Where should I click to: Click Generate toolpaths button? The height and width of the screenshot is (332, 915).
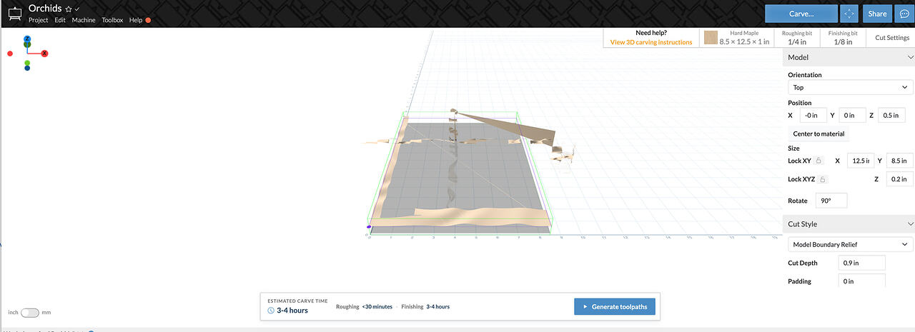point(615,306)
